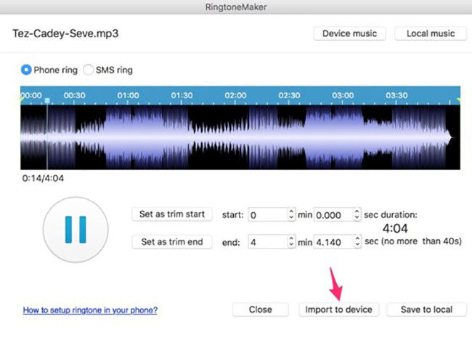Click Set as trim start
This screenshot has width=472, height=341.
[172, 214]
